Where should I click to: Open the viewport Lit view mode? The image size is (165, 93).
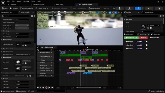tap(56, 13)
